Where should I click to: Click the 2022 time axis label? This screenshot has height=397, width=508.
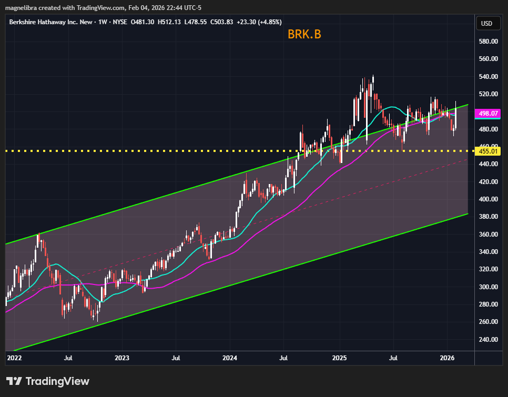[x=14, y=358]
